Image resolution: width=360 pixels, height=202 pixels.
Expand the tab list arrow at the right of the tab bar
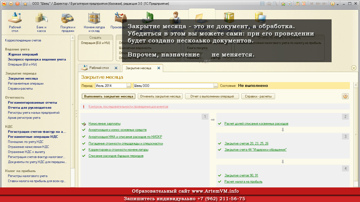coord(354,68)
